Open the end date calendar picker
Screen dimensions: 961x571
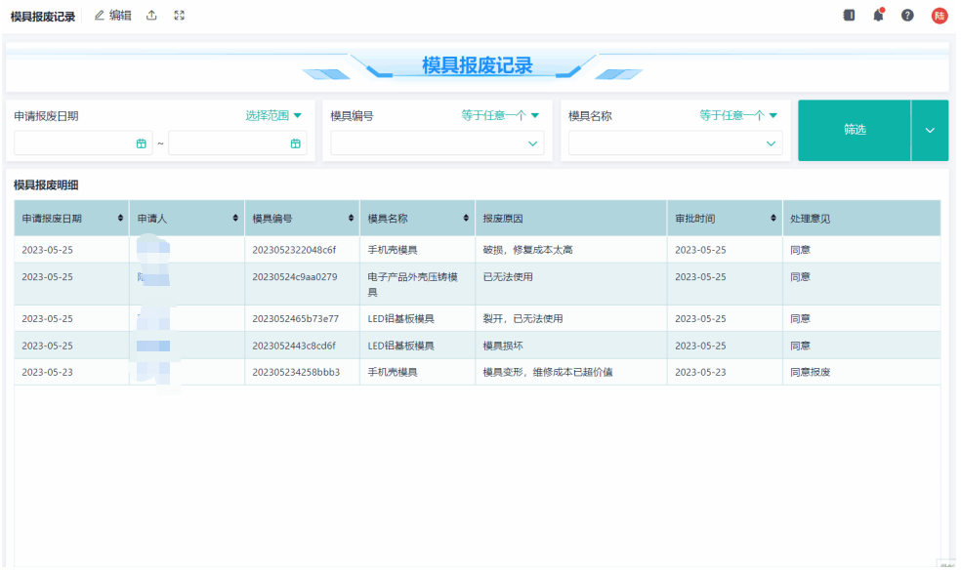pyautogui.click(x=295, y=143)
